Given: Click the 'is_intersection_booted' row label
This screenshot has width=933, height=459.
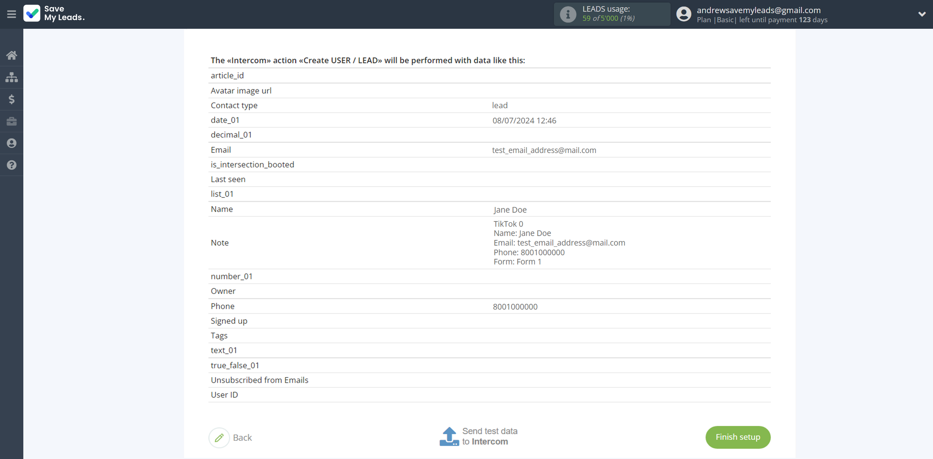Looking at the screenshot, I should tap(252, 165).
